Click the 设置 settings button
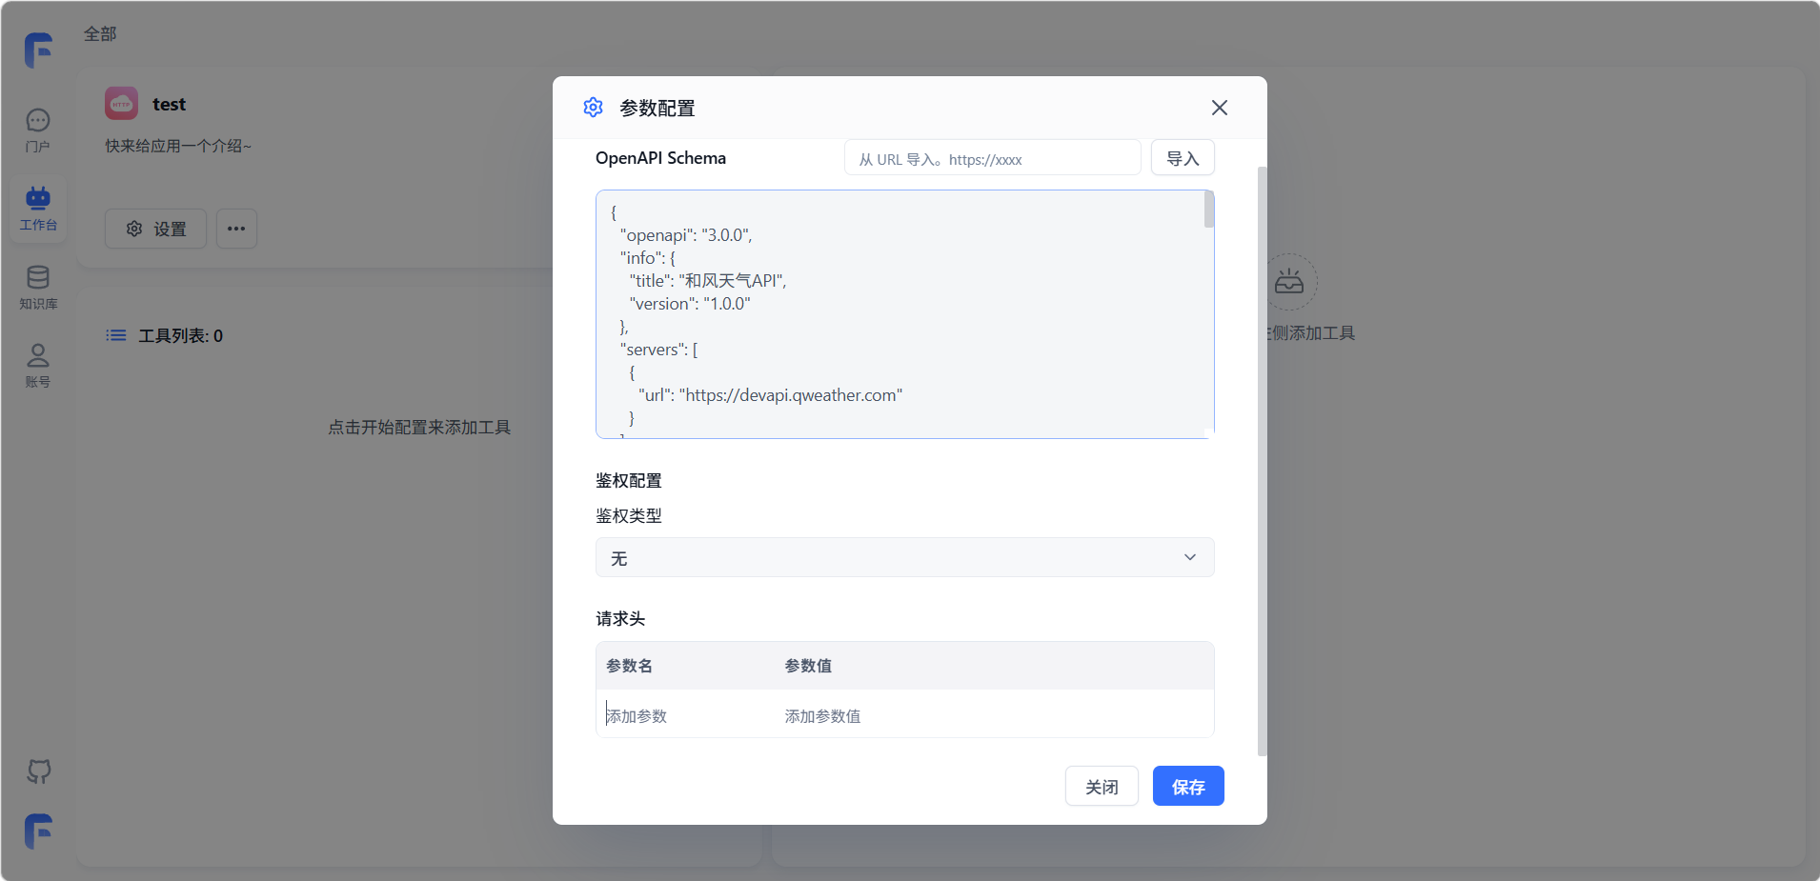1820x881 pixels. (155, 229)
